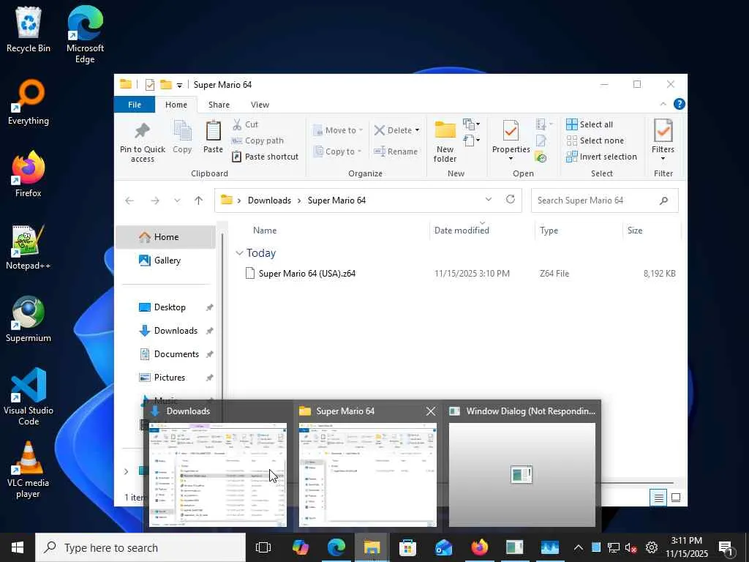Click the Paste clipboard icon

point(213,130)
